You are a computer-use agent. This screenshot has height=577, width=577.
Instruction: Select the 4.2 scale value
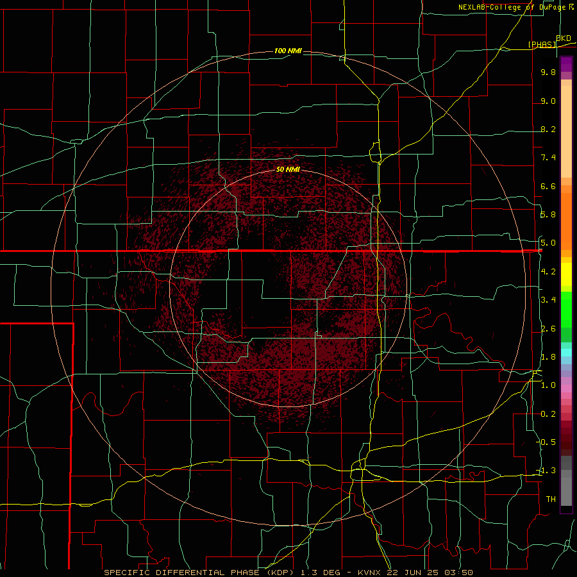(548, 272)
